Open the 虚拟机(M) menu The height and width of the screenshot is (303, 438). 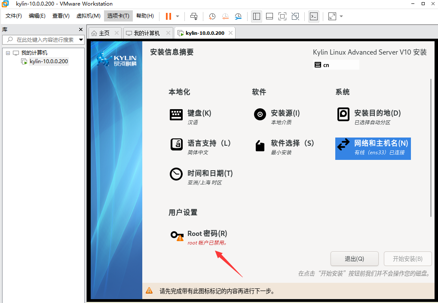(88, 16)
